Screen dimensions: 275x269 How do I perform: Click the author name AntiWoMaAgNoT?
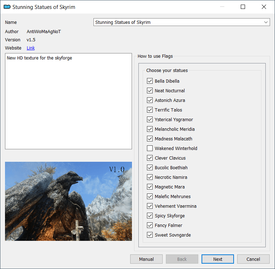point(44,32)
